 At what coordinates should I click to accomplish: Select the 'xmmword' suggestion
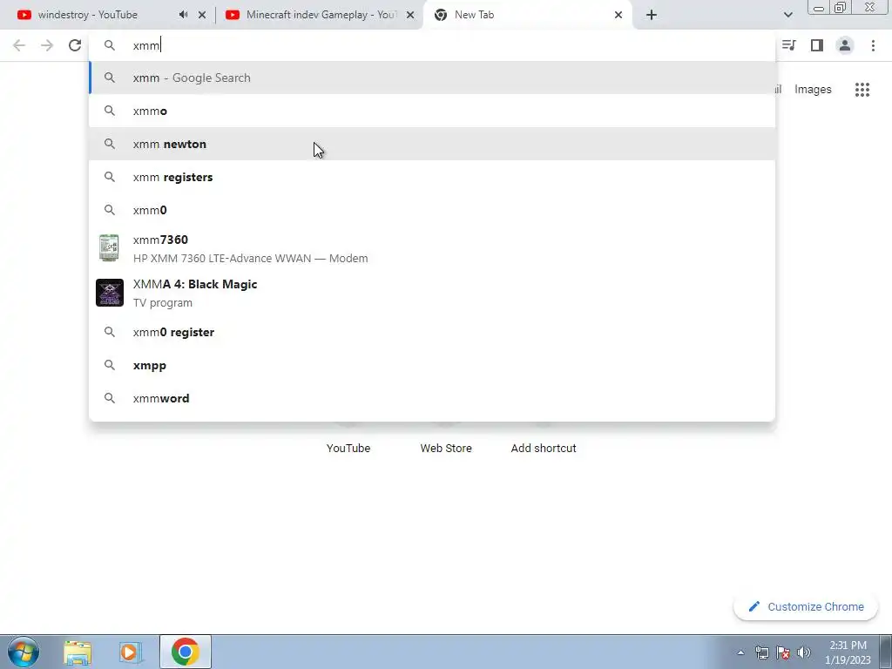432,398
